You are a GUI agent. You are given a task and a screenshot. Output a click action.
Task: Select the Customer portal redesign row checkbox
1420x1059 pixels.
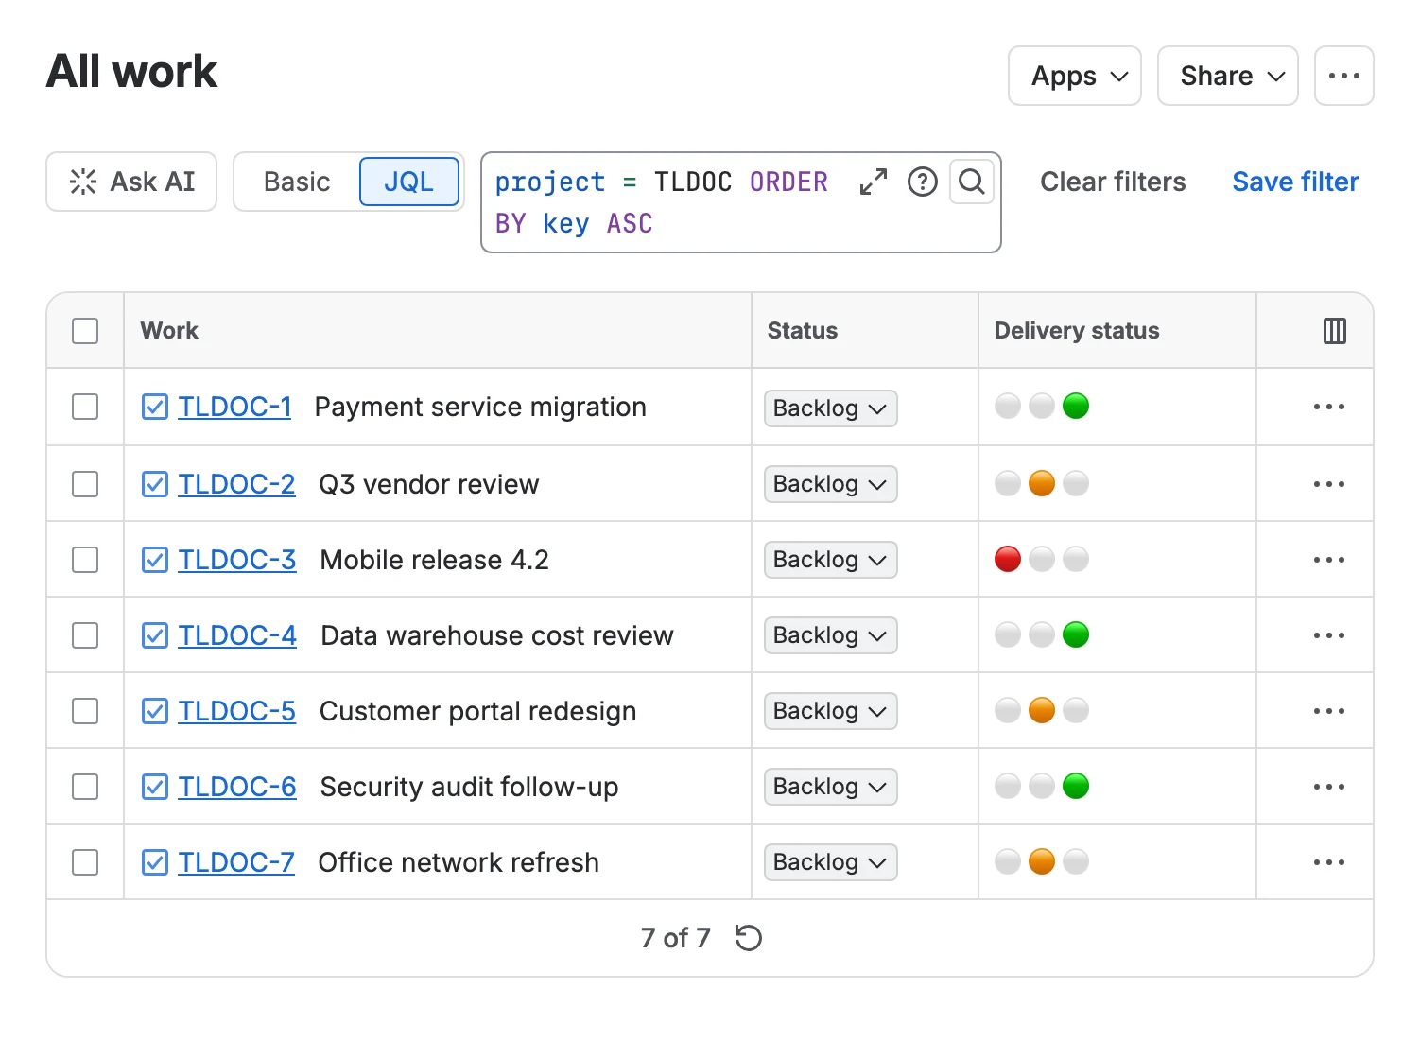click(x=85, y=711)
